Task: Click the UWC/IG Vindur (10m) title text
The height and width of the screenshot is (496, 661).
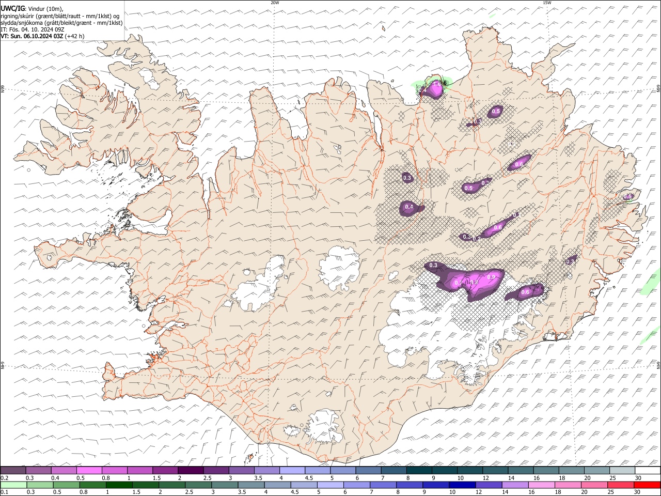Action: tap(33, 8)
